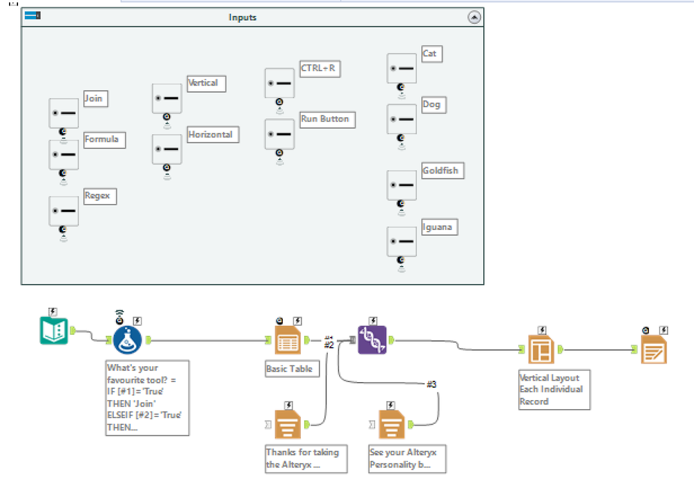Click the 'Goldfish' annotation label
694x496 pixels.
pyautogui.click(x=443, y=171)
